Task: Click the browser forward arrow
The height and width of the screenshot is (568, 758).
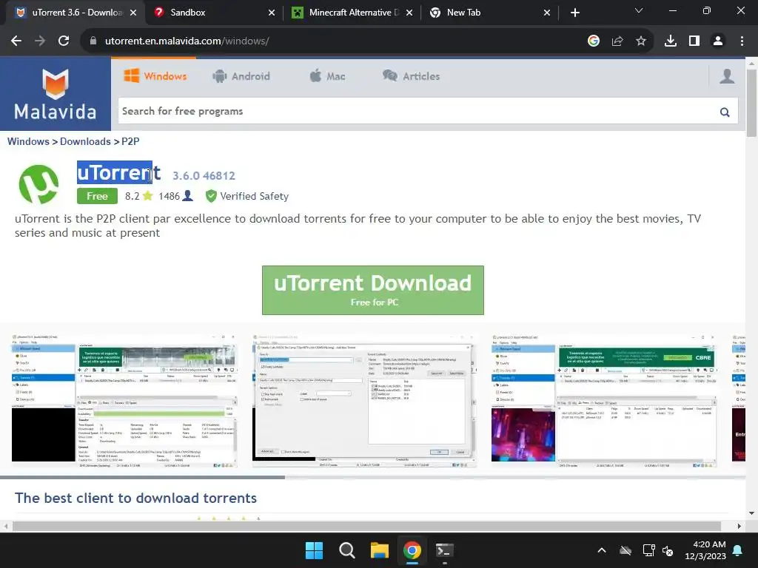Action: click(x=40, y=41)
